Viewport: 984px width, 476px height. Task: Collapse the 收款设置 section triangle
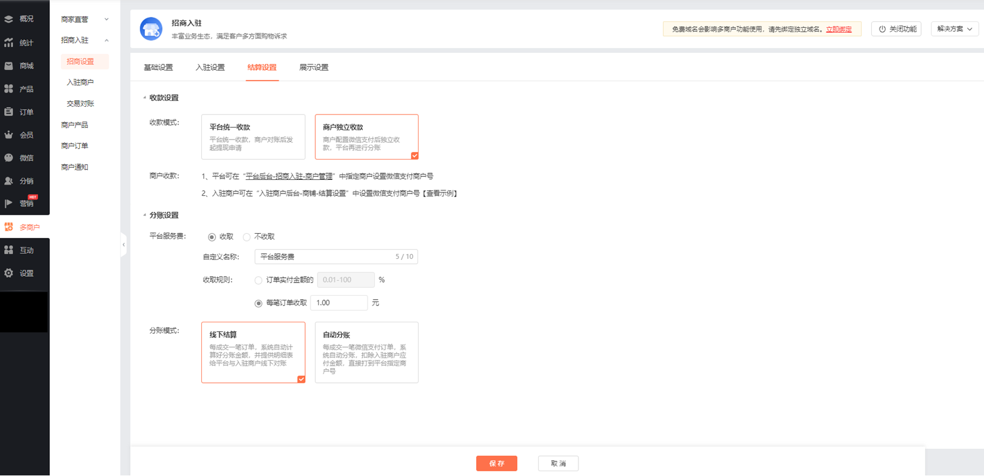point(144,98)
